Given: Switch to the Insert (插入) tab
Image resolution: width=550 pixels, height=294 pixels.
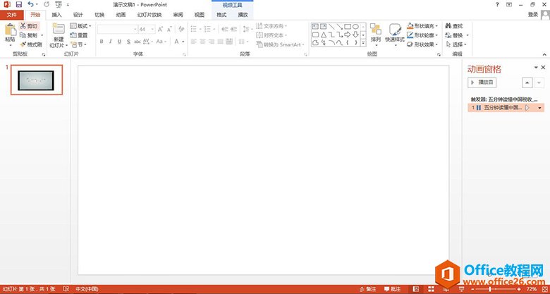Looking at the screenshot, I should click(x=56, y=14).
